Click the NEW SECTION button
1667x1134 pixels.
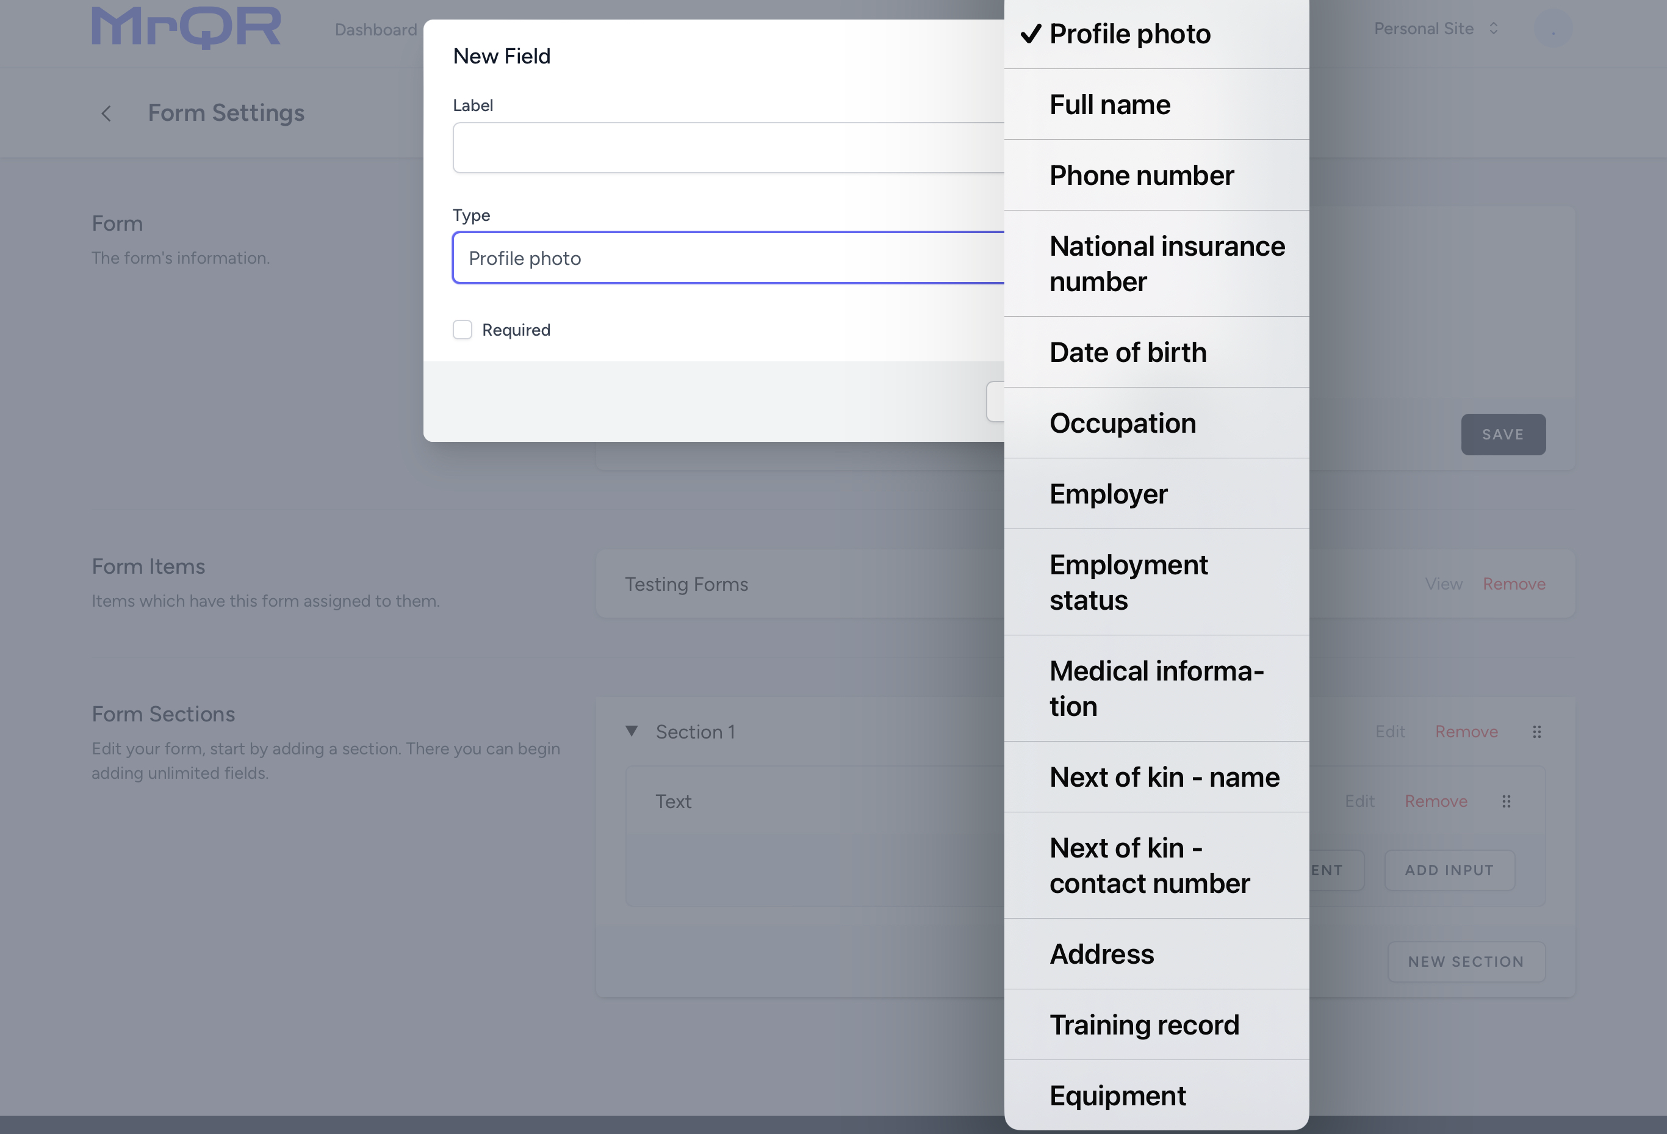pyautogui.click(x=1466, y=962)
